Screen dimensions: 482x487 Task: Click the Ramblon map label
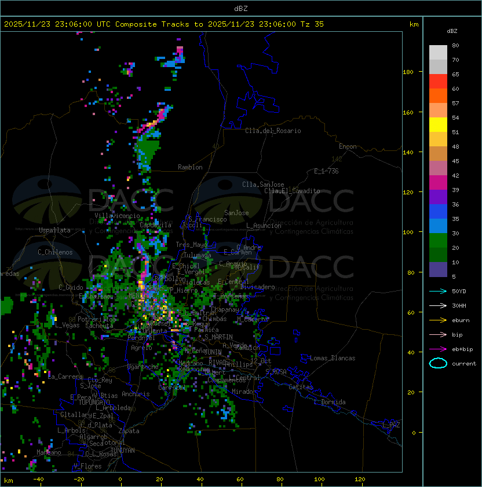click(x=190, y=167)
